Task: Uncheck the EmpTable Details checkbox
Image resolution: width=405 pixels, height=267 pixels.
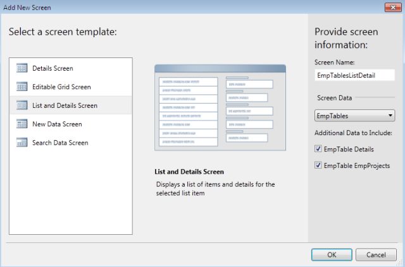Action: point(318,149)
